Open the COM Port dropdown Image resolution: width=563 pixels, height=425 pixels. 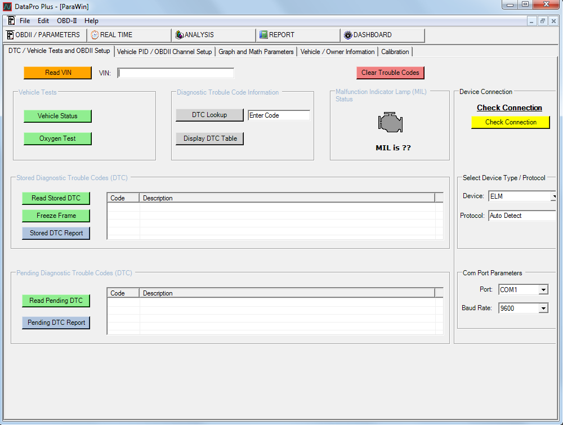[x=543, y=290]
